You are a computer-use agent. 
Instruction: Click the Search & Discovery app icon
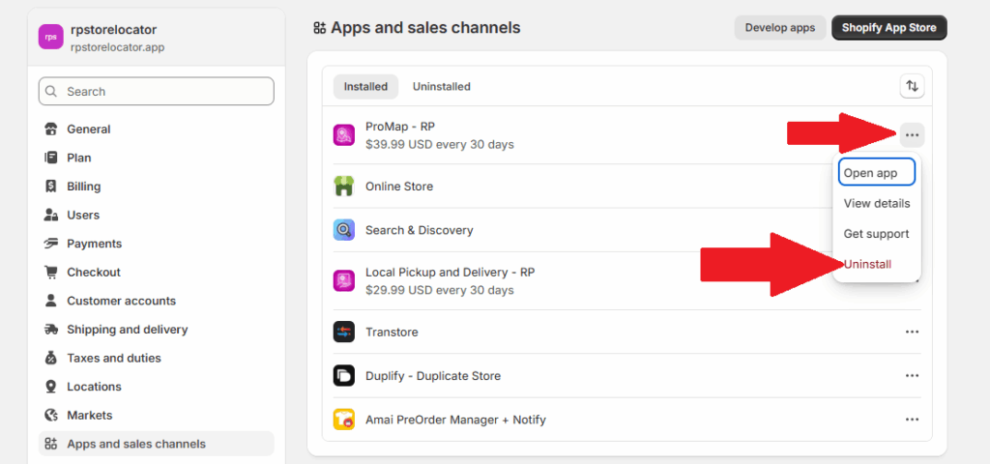click(344, 230)
